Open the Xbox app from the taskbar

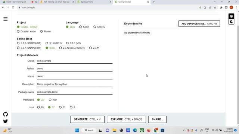click(x=142, y=130)
